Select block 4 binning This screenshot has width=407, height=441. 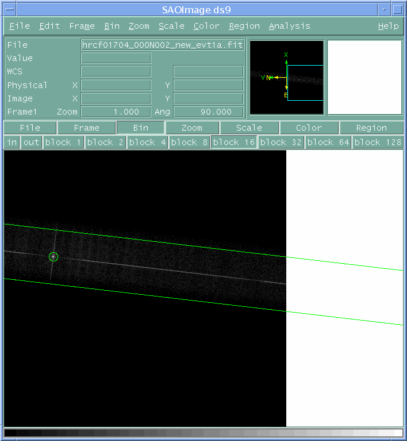click(148, 142)
